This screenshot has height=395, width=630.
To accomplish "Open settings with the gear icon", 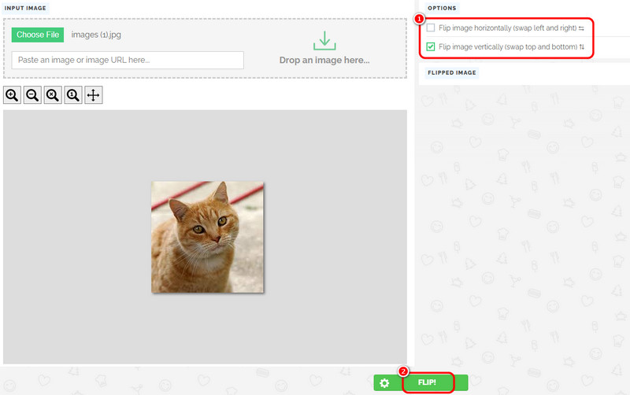I will click(x=384, y=383).
